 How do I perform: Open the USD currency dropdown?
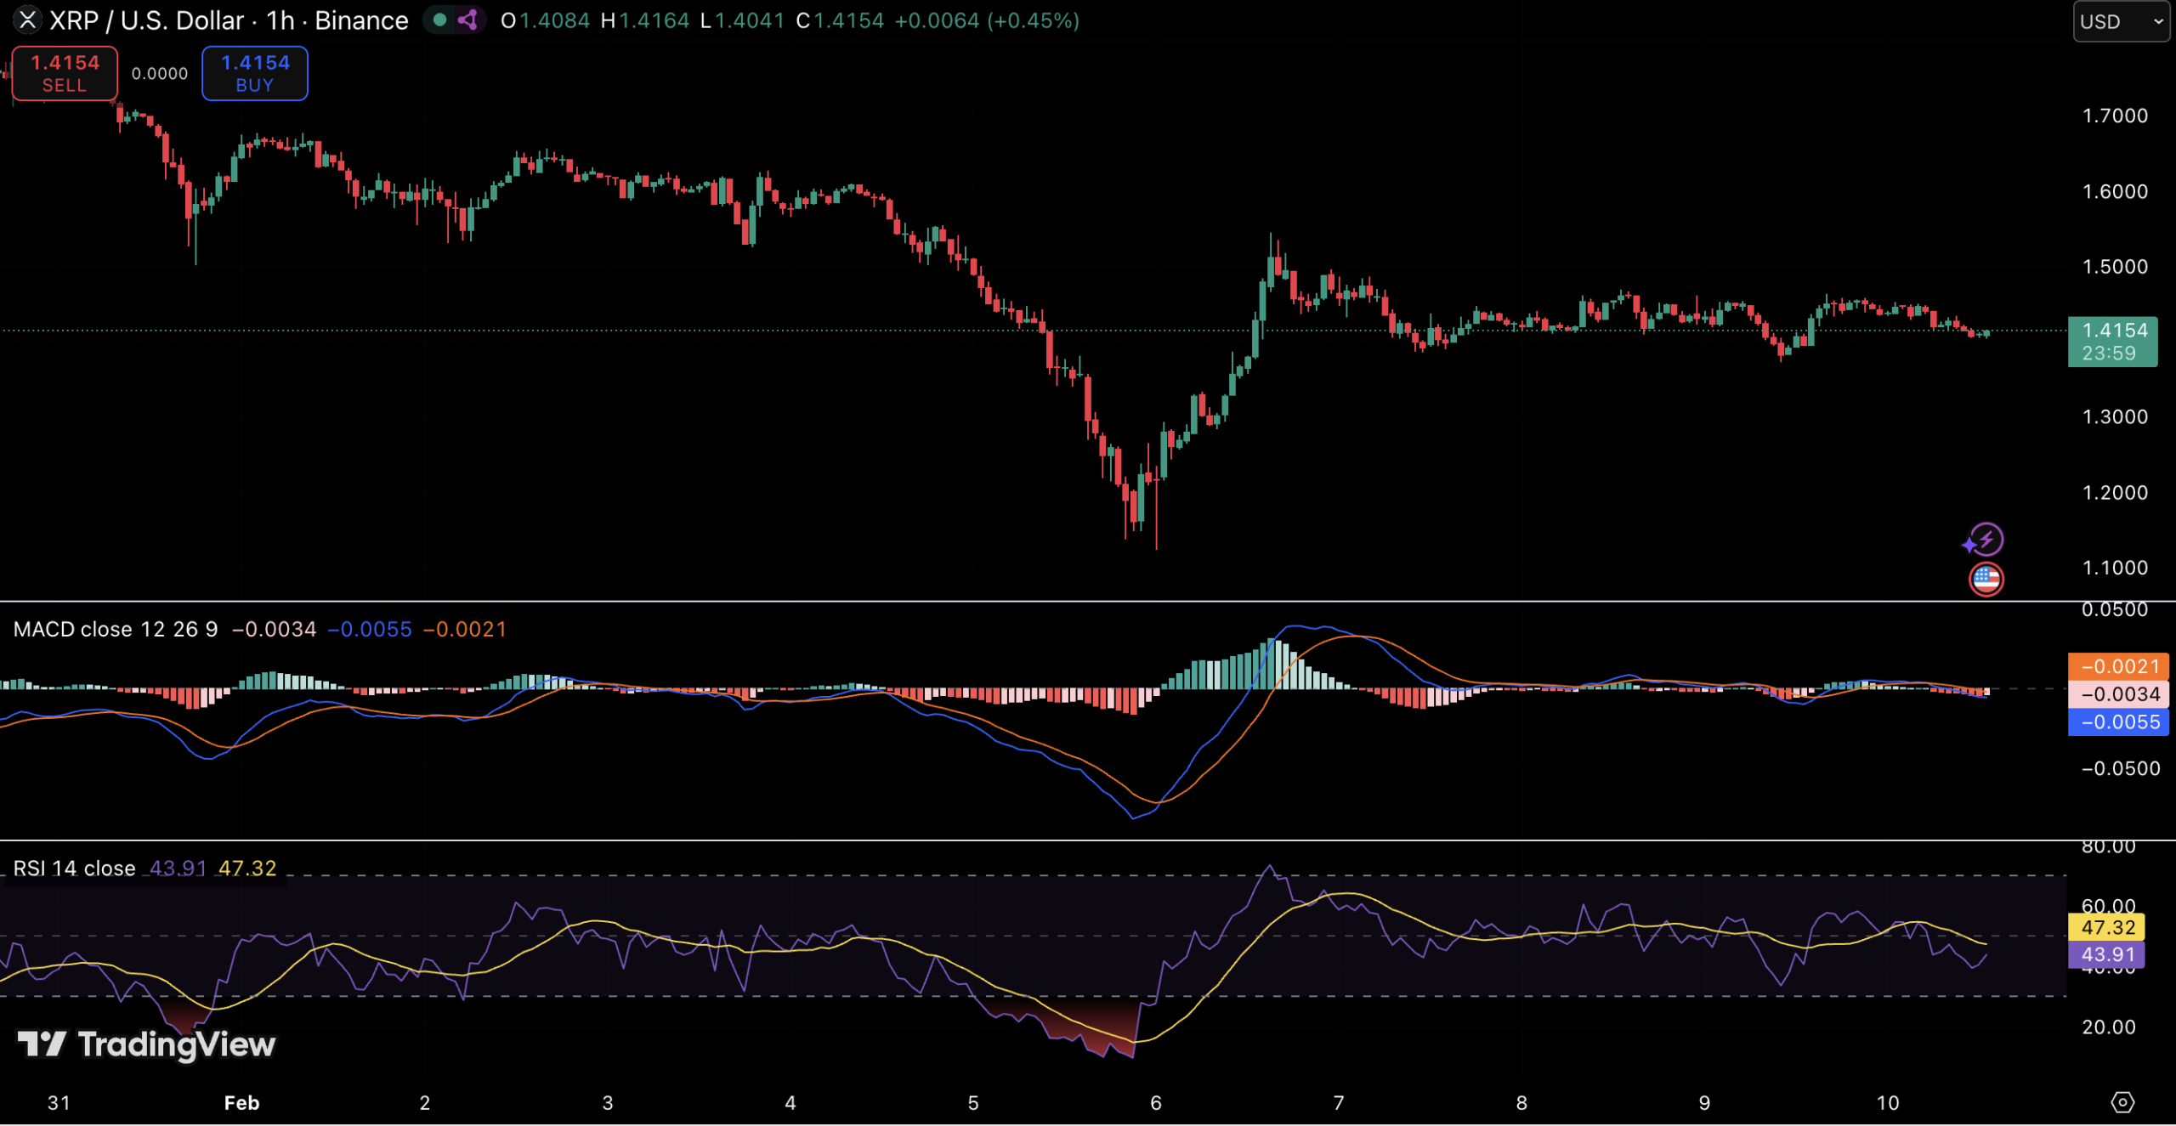[2120, 21]
